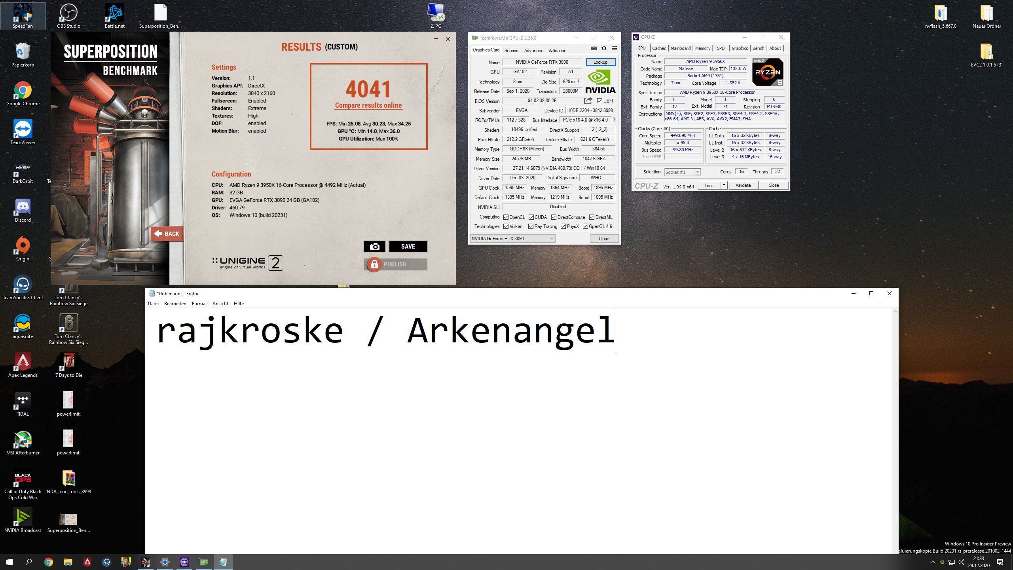Open the Format menu in Editor
The image size is (1013, 570).
click(199, 304)
